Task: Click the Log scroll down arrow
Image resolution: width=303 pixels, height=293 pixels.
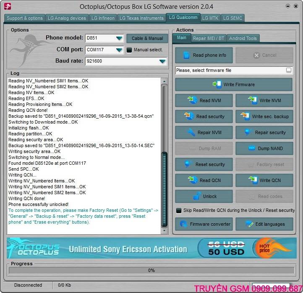Action: click(165, 230)
